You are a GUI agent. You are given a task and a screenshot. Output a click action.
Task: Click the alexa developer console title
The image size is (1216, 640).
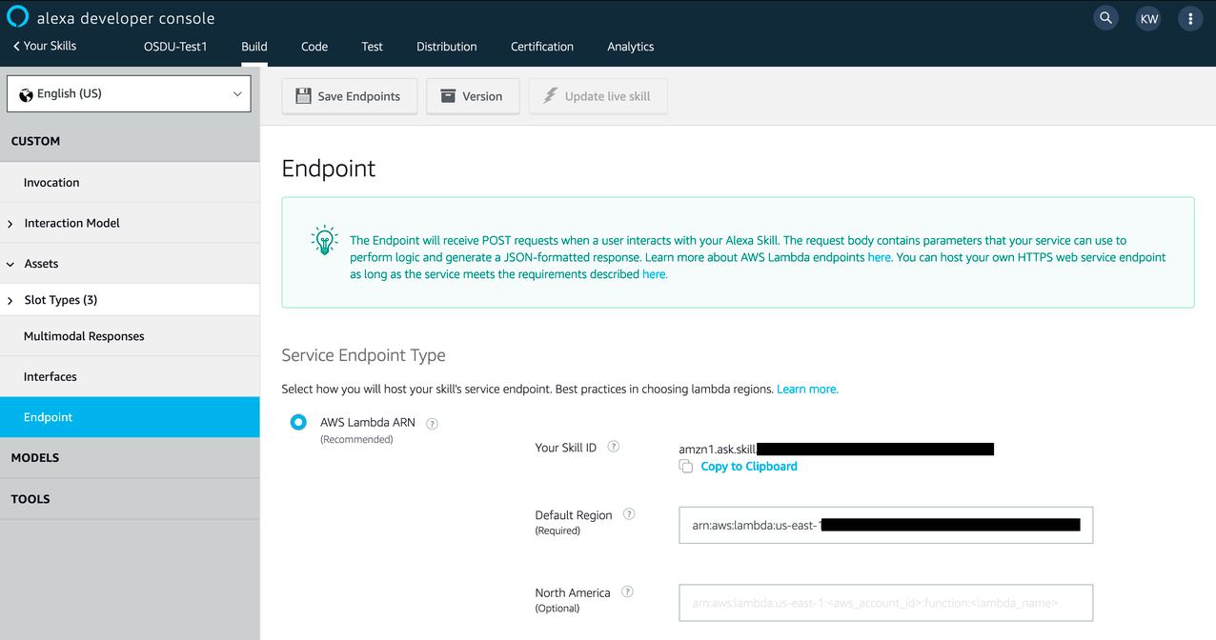tap(126, 18)
